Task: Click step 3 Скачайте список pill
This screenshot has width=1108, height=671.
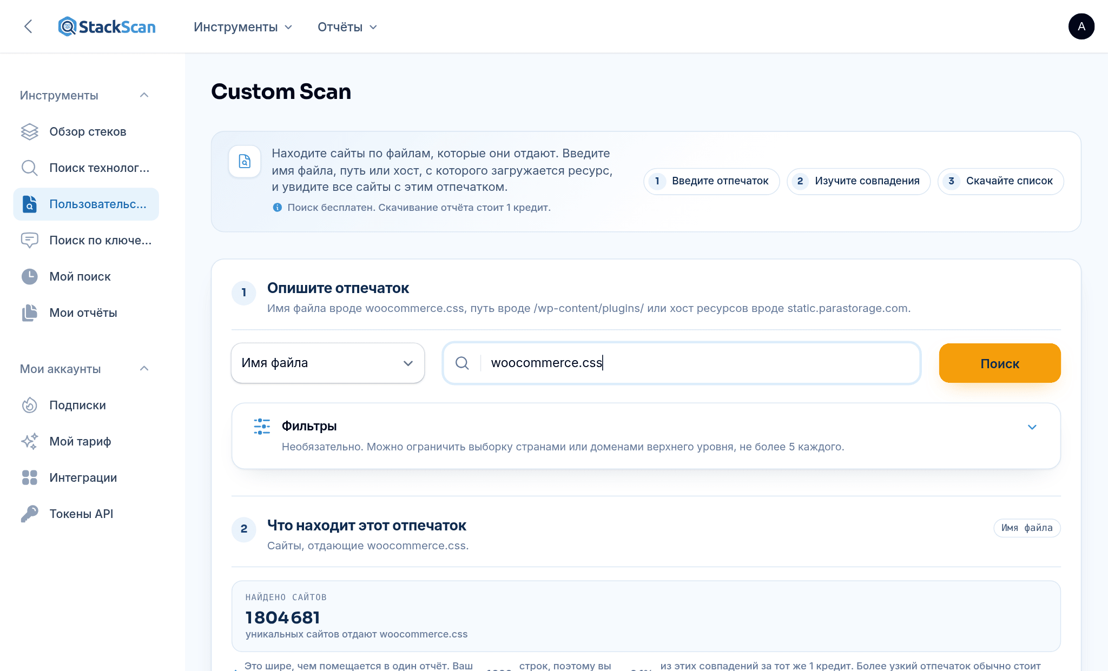Action: (x=1001, y=181)
